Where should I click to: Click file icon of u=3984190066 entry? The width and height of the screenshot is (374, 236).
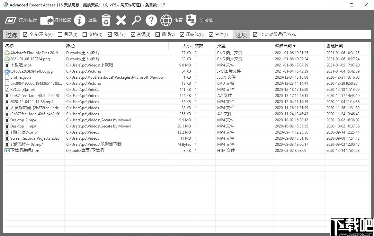[x=7, y=83]
